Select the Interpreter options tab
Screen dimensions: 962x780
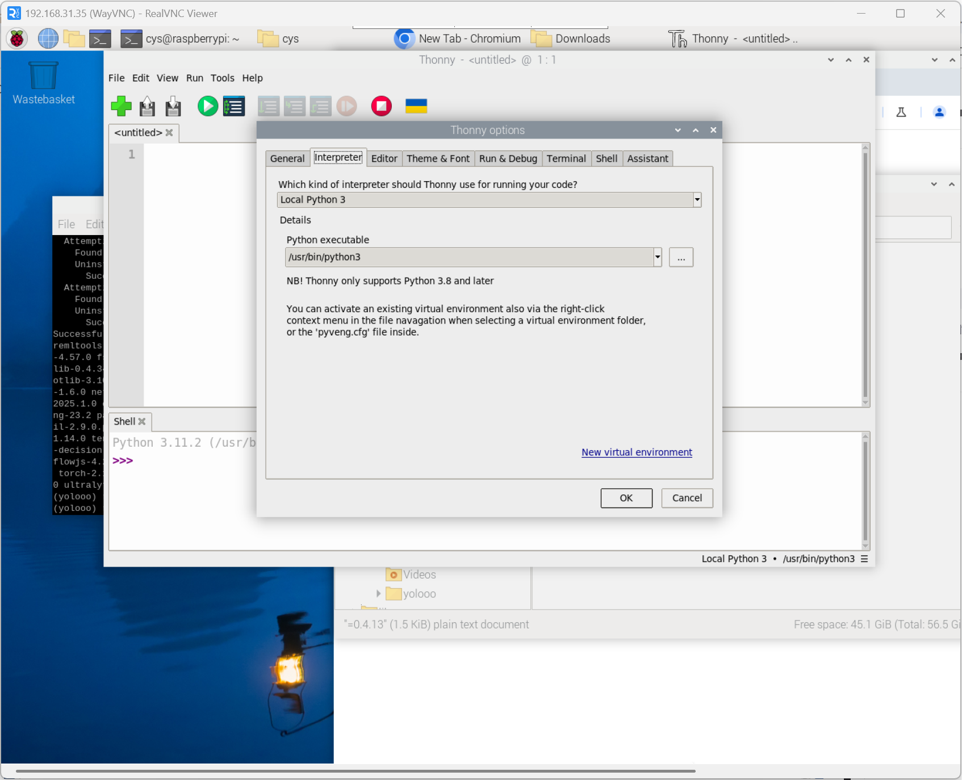click(x=338, y=157)
